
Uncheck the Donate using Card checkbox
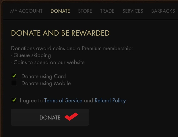pos(14,76)
